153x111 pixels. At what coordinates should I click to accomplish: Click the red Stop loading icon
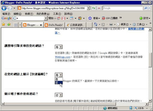(99, 8)
